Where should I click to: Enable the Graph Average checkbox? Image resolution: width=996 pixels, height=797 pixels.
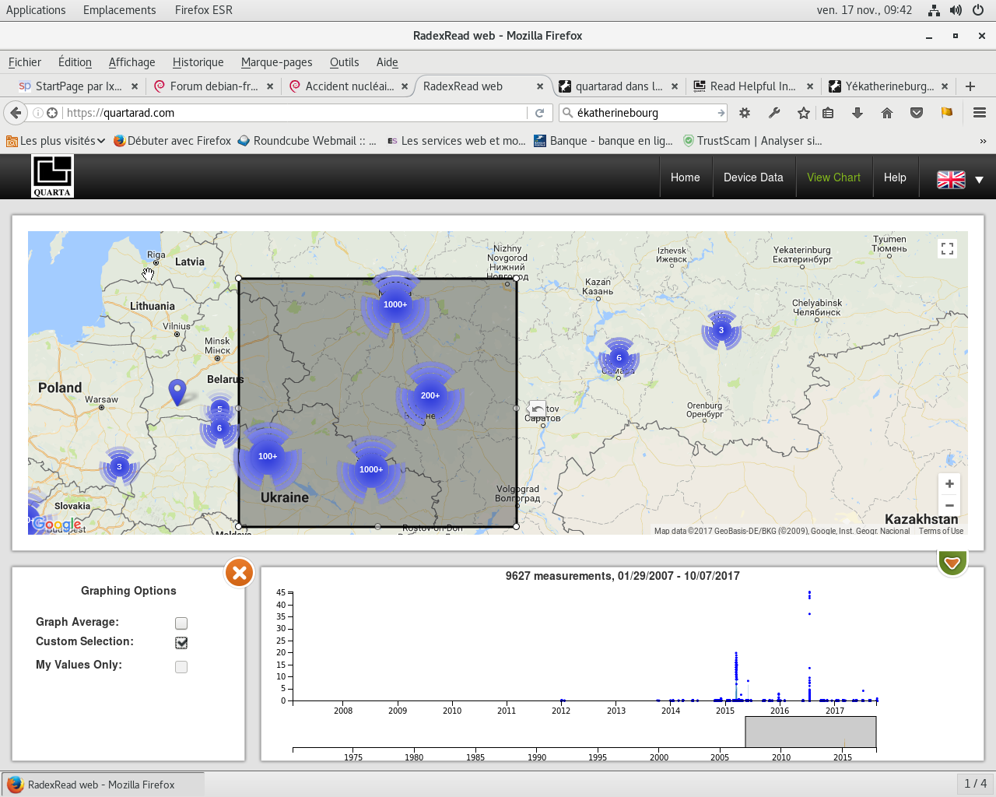[x=181, y=623]
